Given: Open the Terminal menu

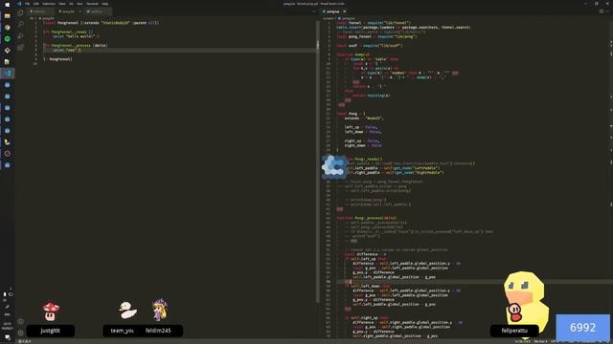Looking at the screenshot, I should tap(92, 4).
